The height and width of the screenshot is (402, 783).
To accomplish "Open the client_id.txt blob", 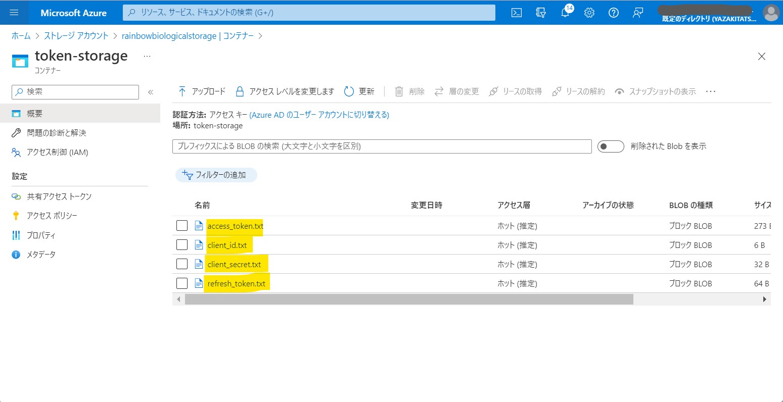I will point(227,245).
